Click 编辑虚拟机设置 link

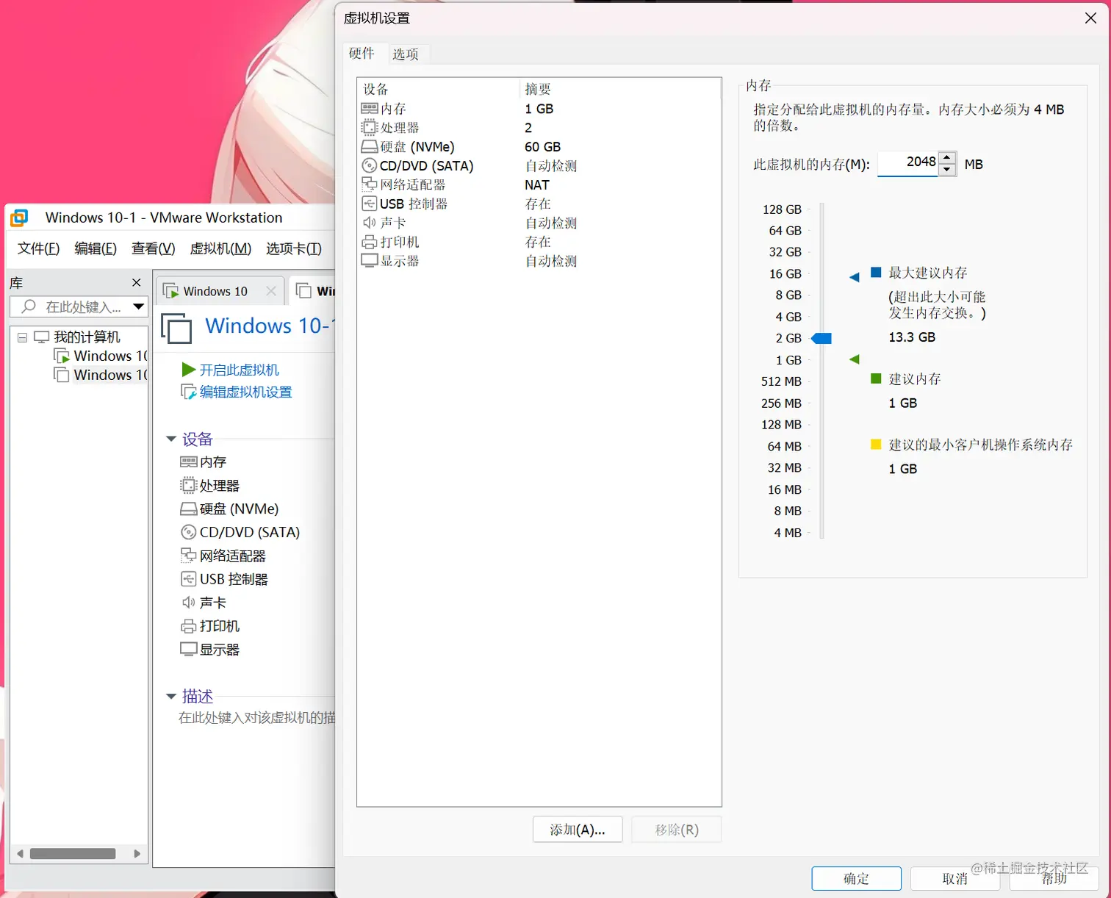pos(246,392)
